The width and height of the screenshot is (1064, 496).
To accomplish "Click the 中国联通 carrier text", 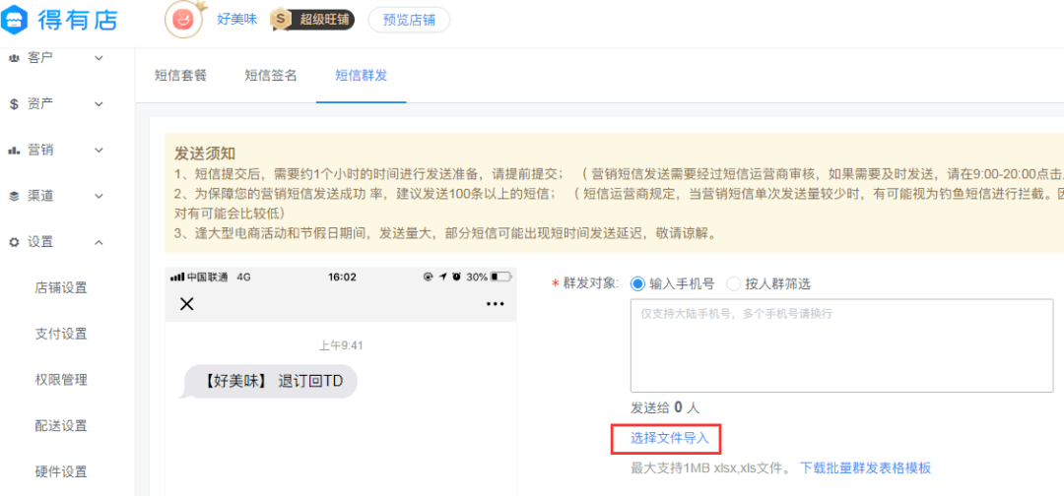I will tap(209, 277).
